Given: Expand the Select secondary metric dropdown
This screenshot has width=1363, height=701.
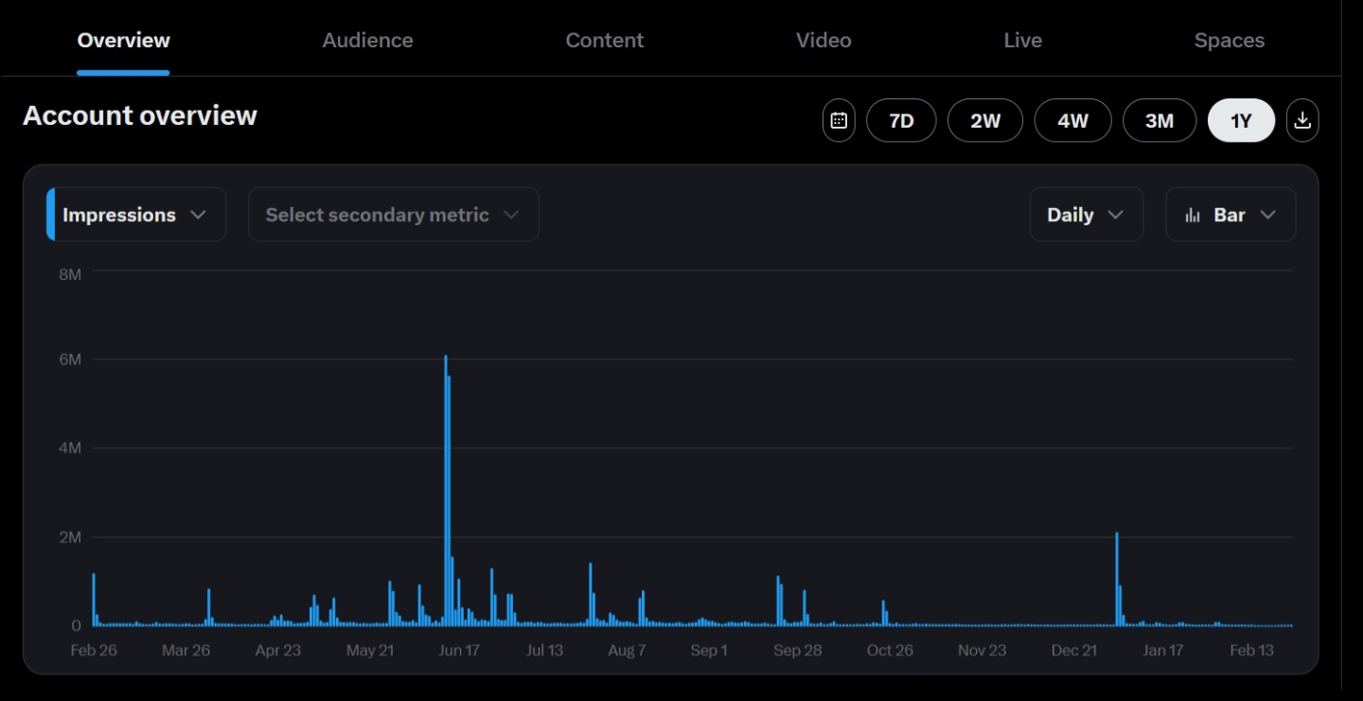Looking at the screenshot, I should tap(393, 215).
